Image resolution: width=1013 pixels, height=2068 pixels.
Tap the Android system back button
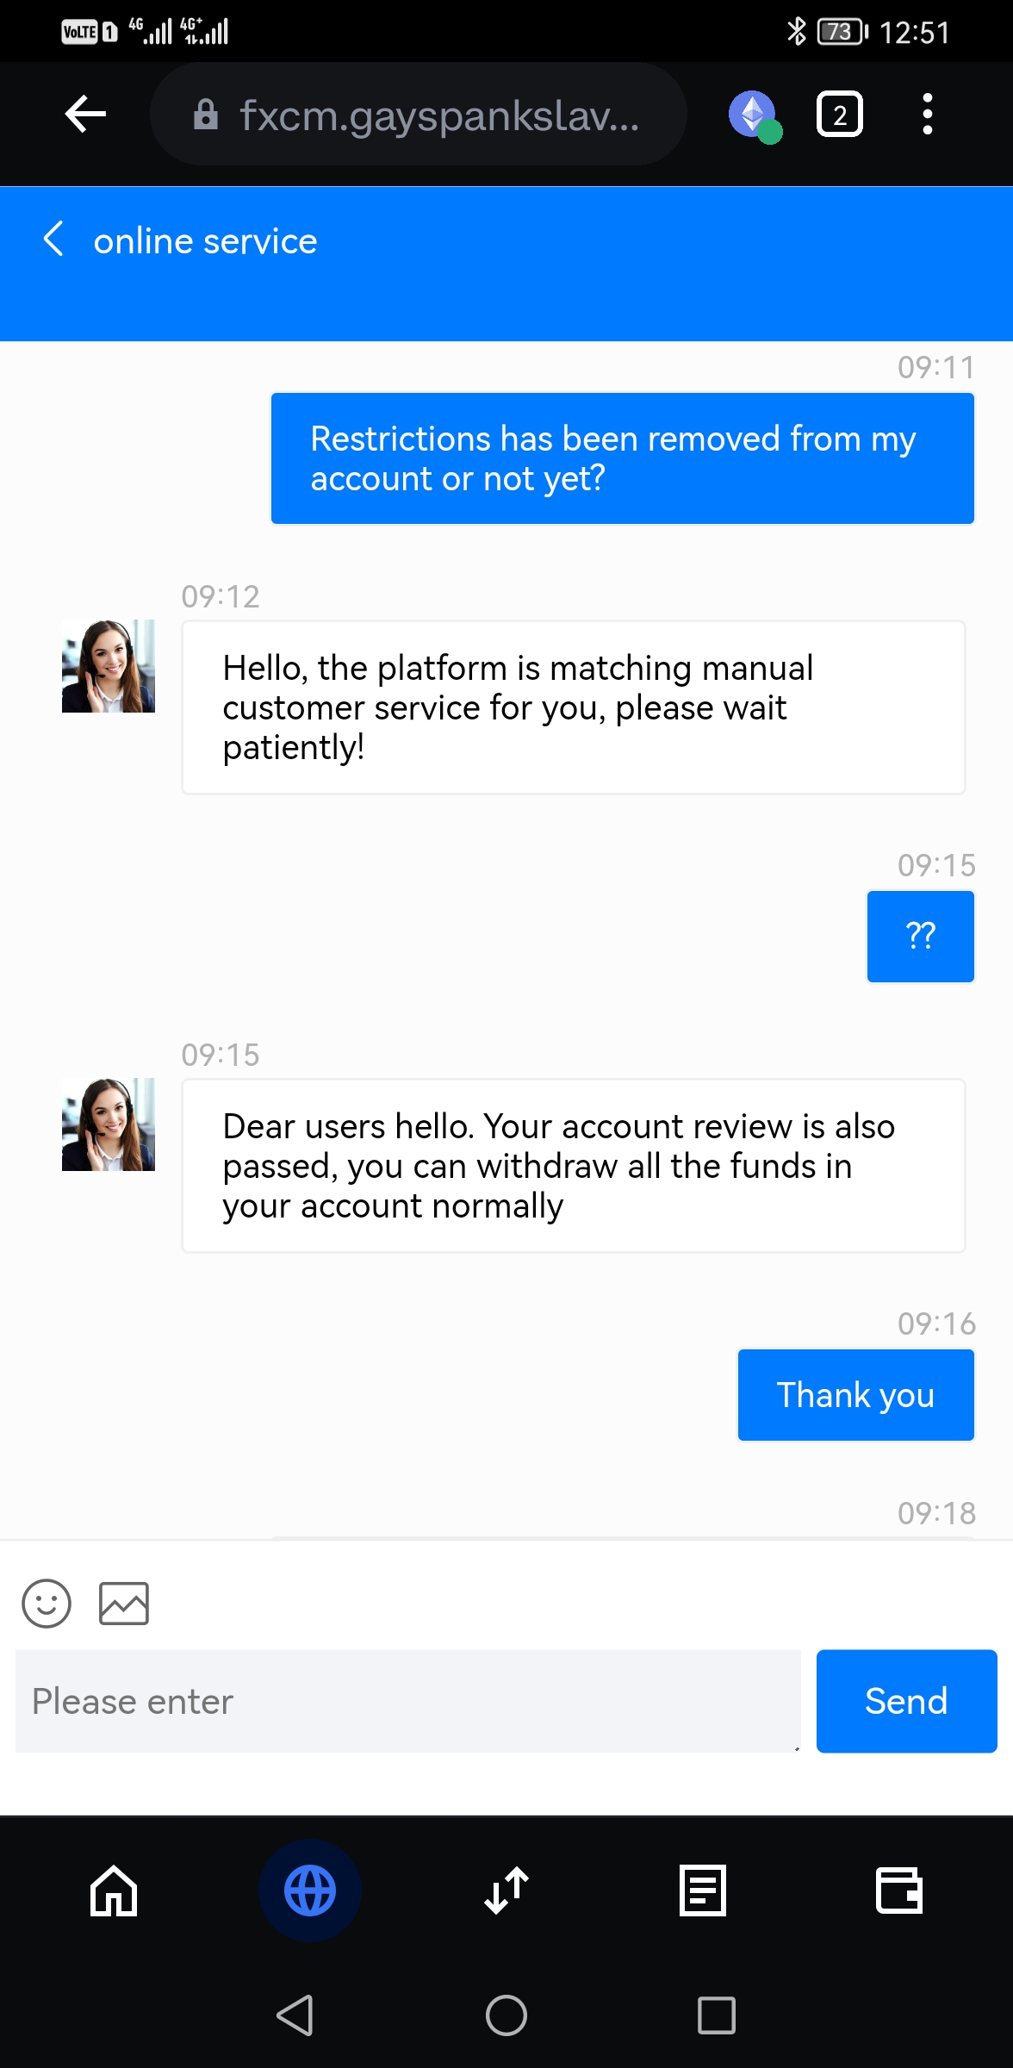coord(295,2015)
